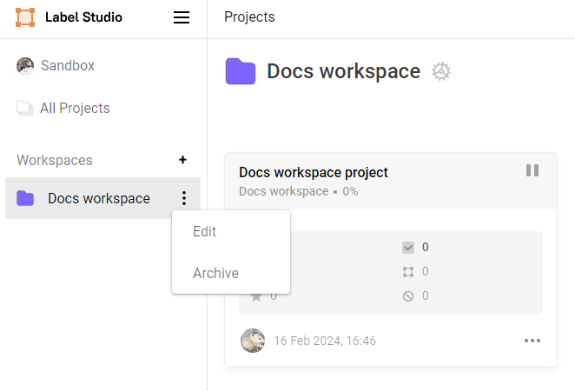This screenshot has height=391, width=575.
Task: Open workspace settings gear icon
Action: 441,71
